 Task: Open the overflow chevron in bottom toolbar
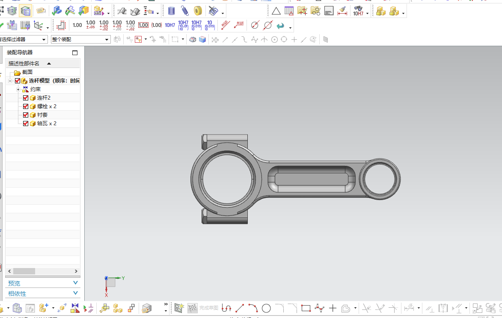166,304
